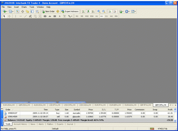Open the File menu
Screen dimensions: 178x131
click(3, 7)
